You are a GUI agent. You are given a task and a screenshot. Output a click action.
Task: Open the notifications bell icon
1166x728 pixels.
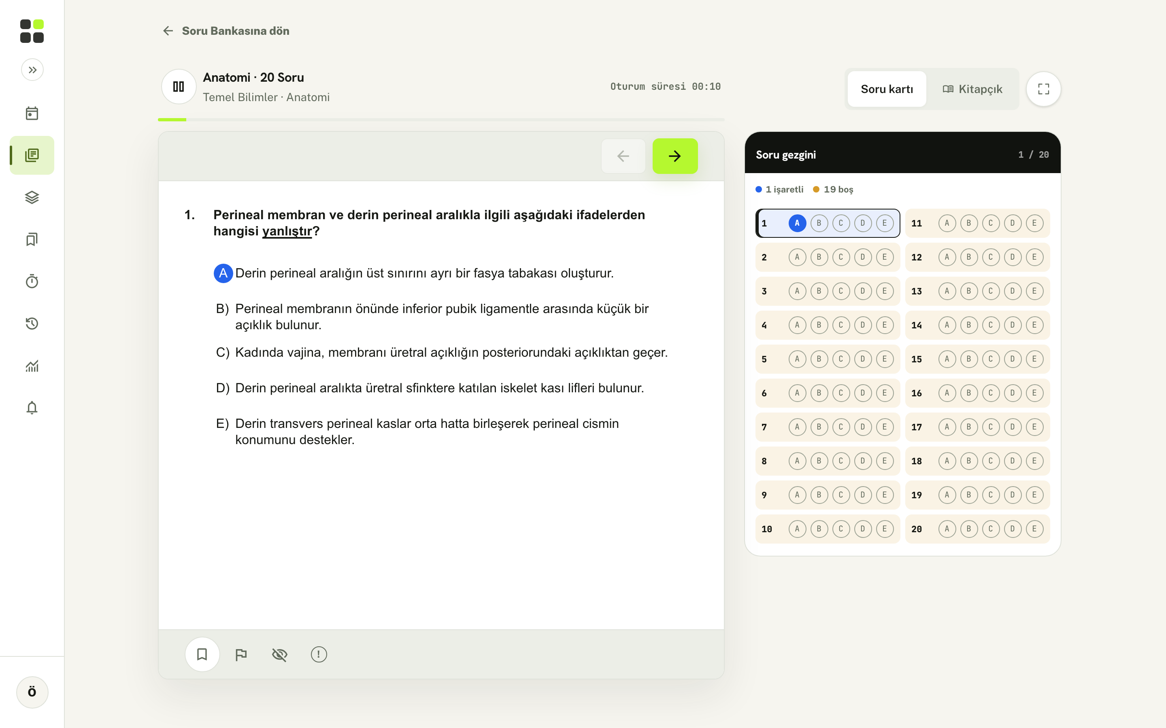(x=32, y=408)
